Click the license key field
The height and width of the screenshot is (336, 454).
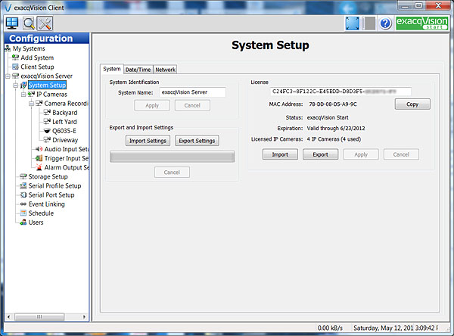(340, 92)
